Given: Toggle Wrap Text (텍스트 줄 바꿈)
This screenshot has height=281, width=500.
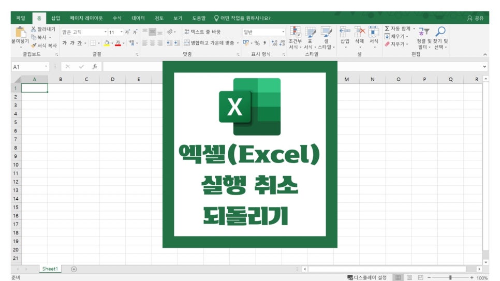Looking at the screenshot, I should tap(202, 32).
